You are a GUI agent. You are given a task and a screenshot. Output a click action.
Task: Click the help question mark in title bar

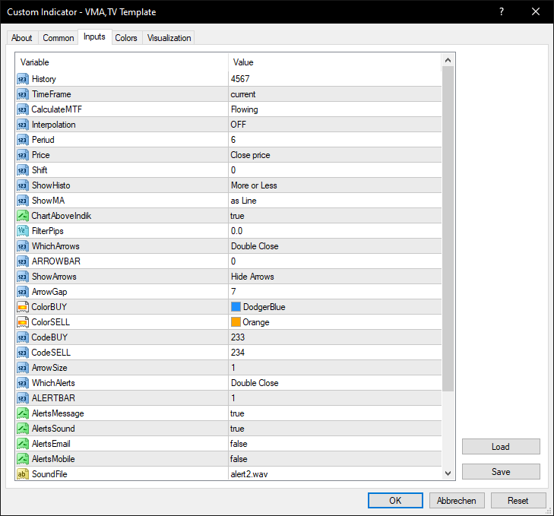click(x=502, y=11)
